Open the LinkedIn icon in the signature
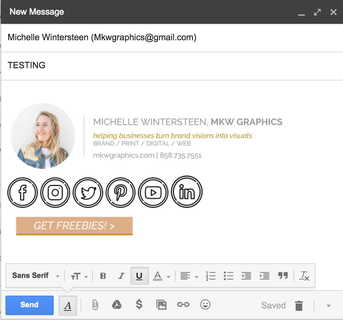The width and height of the screenshot is (343, 320). pos(186,192)
